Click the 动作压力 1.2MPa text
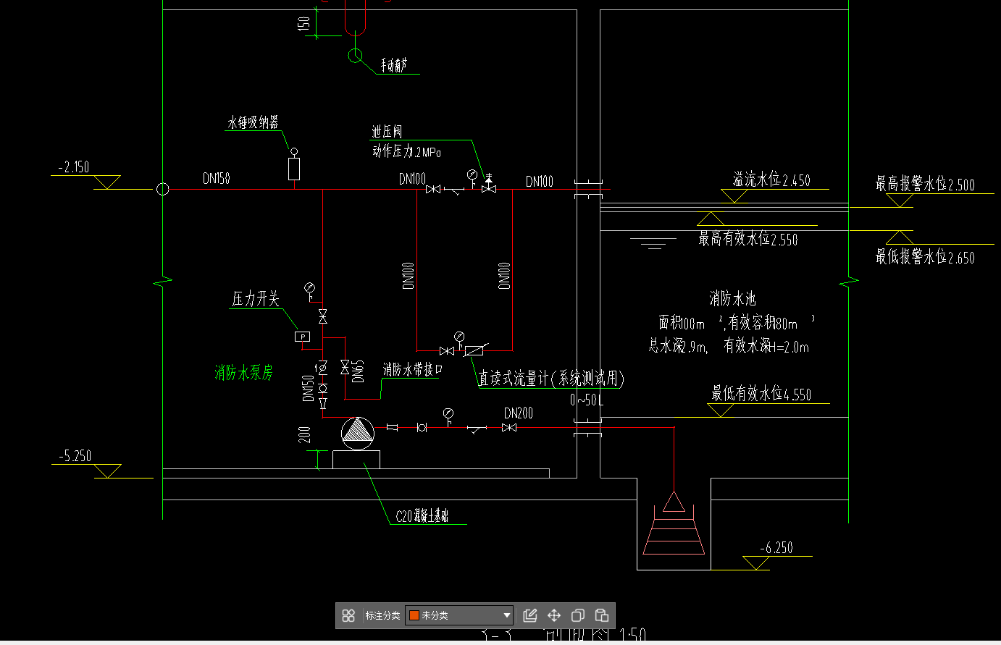This screenshot has height=645, width=1001. click(407, 151)
